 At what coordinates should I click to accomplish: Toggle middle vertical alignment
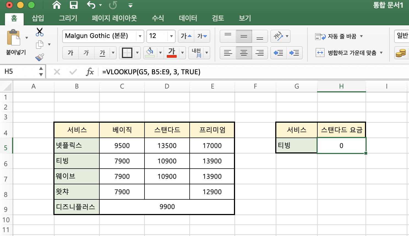pyautogui.click(x=244, y=36)
